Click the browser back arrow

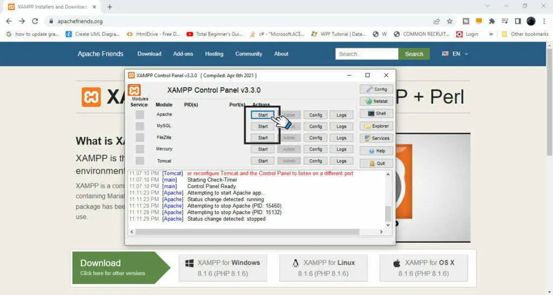point(9,21)
